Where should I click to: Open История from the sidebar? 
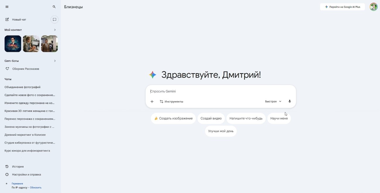click(x=18, y=167)
